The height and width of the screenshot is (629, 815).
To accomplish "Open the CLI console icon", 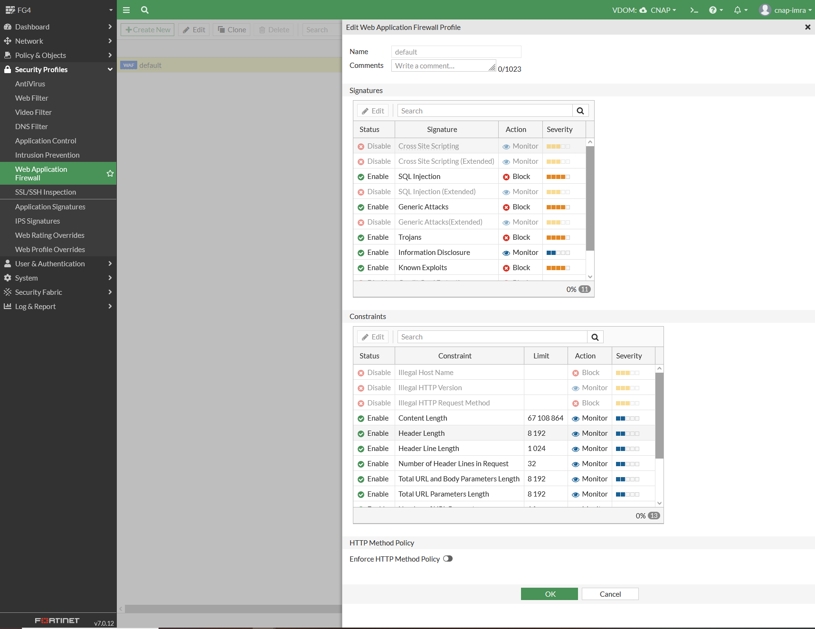I will click(x=694, y=10).
